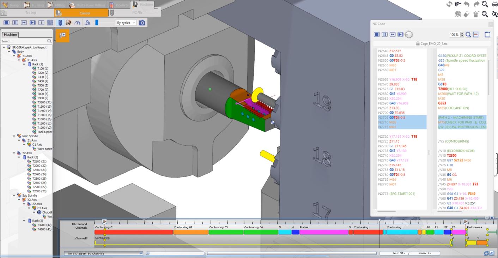Open the calendar/window icon in NC Code toolbar
Screen dimensions: 498x258
tap(488, 34)
